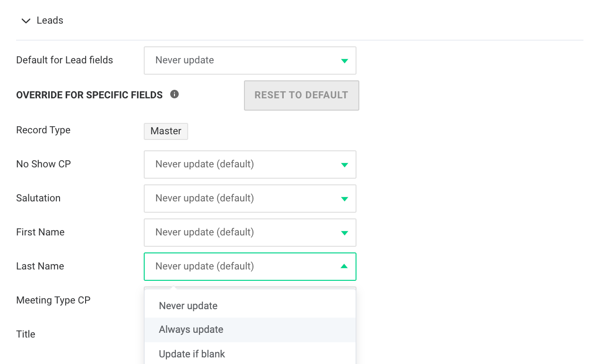The height and width of the screenshot is (364, 591).
Task: Click the Meeting Type CP field label
Action: (x=53, y=300)
